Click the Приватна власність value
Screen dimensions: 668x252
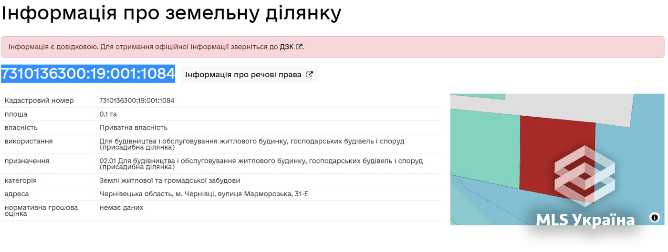pos(134,128)
